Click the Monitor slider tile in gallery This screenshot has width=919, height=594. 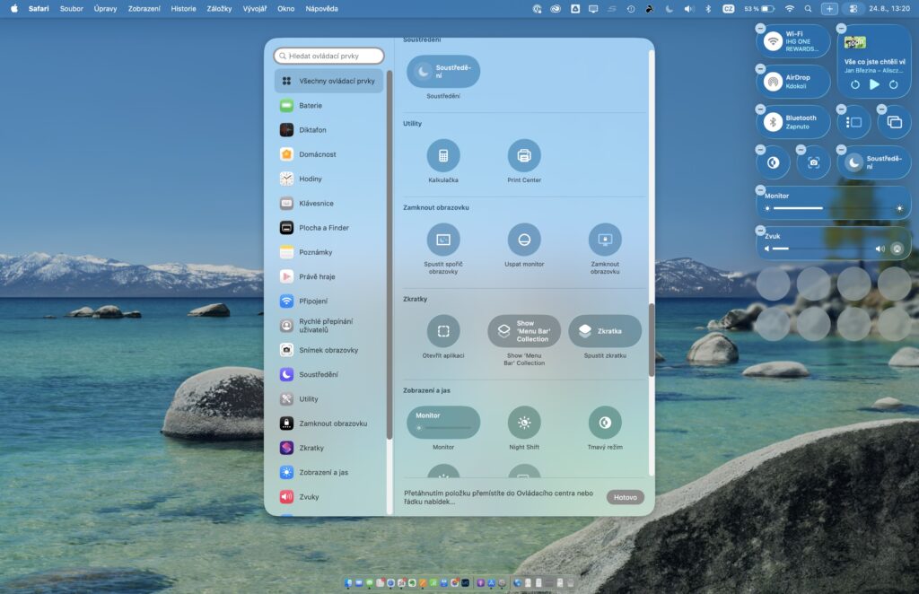[x=443, y=423]
